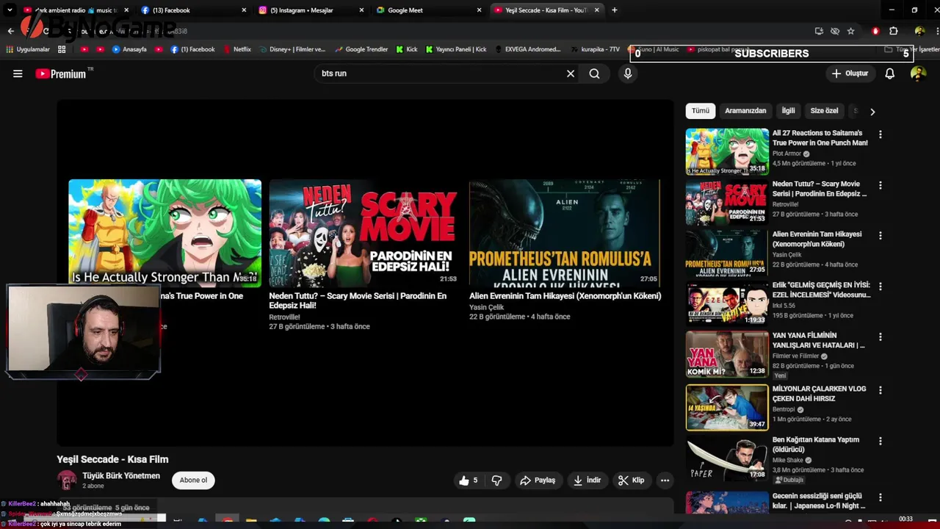
Task: Like the video with thumbs up
Action: pos(468,481)
